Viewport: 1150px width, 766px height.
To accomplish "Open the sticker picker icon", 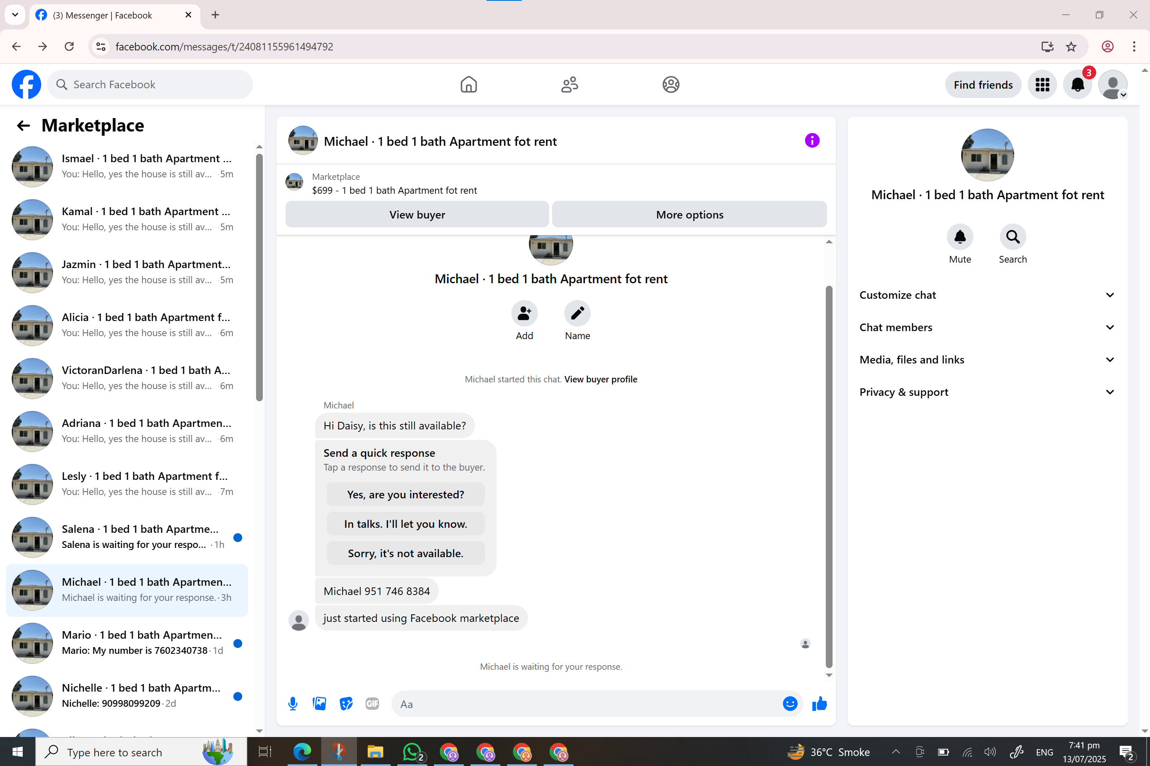I will pyautogui.click(x=346, y=703).
